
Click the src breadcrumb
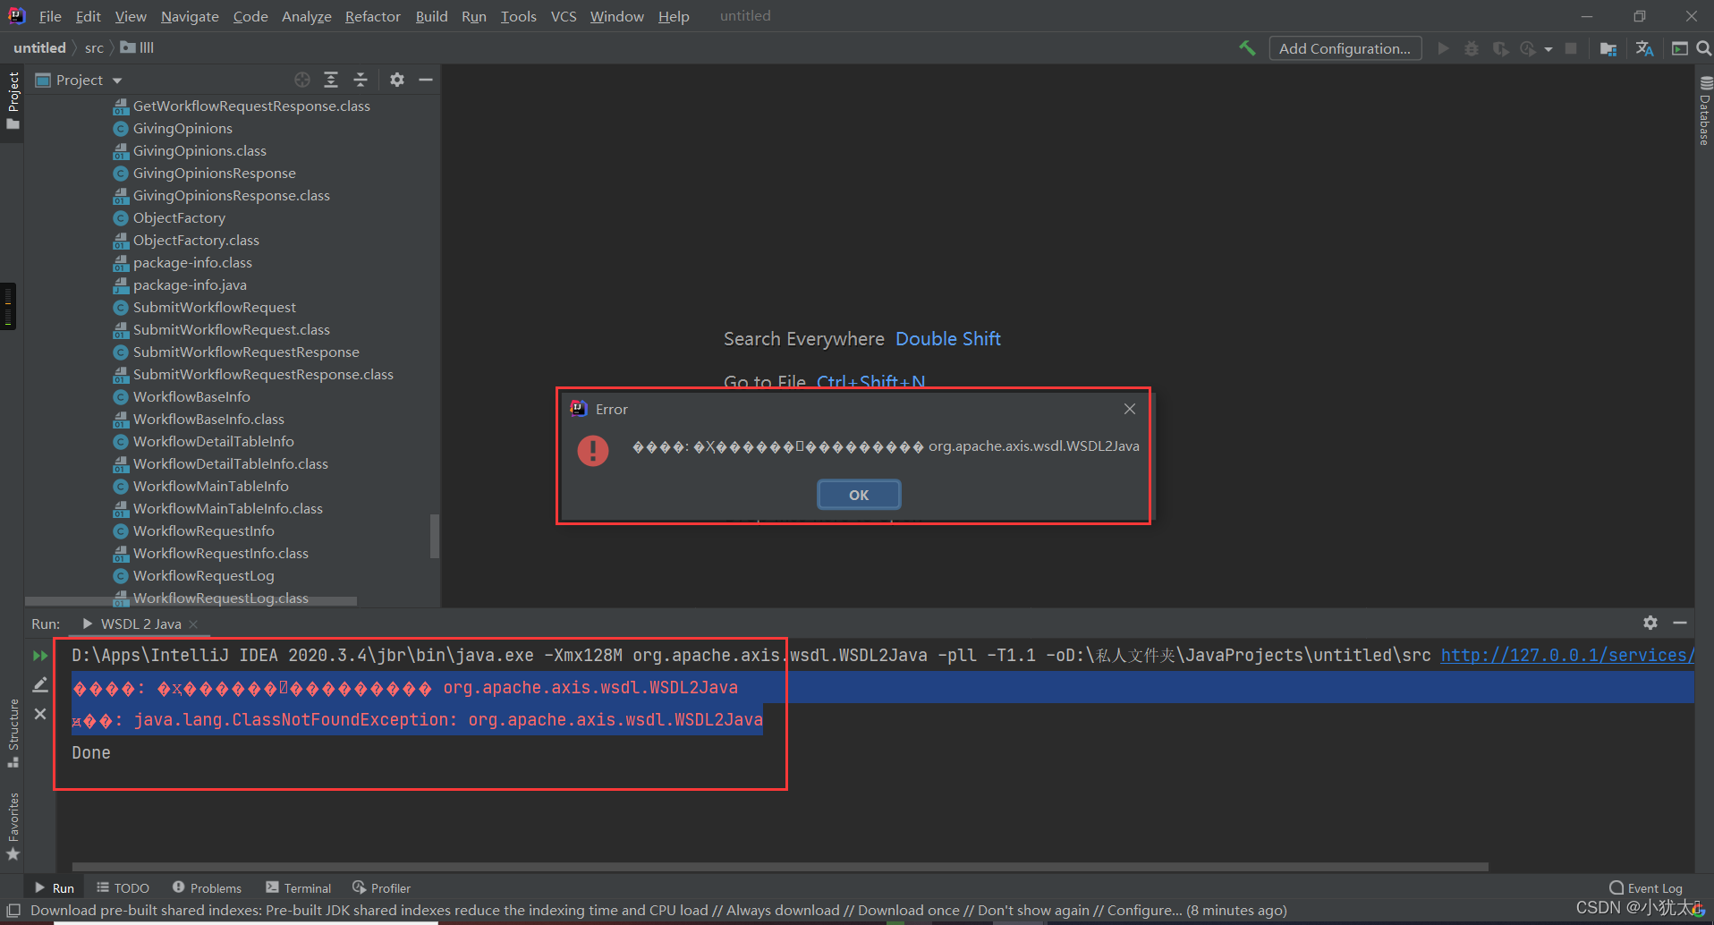(94, 48)
